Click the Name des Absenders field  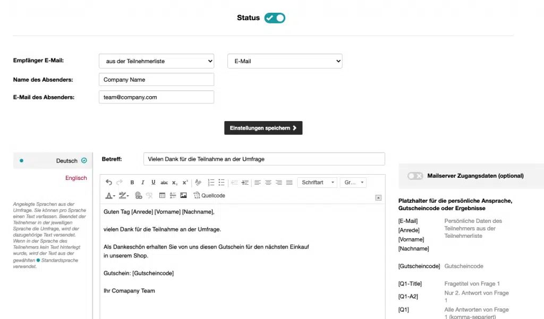tap(157, 80)
